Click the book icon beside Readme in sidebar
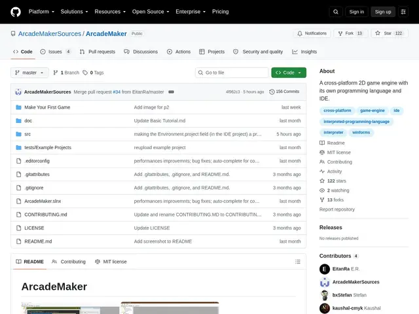419x314 pixels. [x=322, y=143]
